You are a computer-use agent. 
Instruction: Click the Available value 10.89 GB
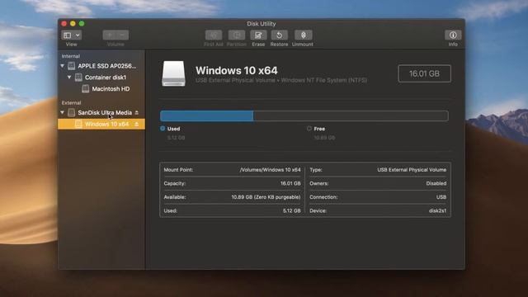point(266,197)
